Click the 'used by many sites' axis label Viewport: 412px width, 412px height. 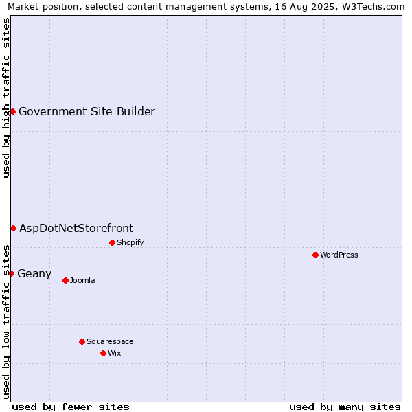click(x=345, y=407)
